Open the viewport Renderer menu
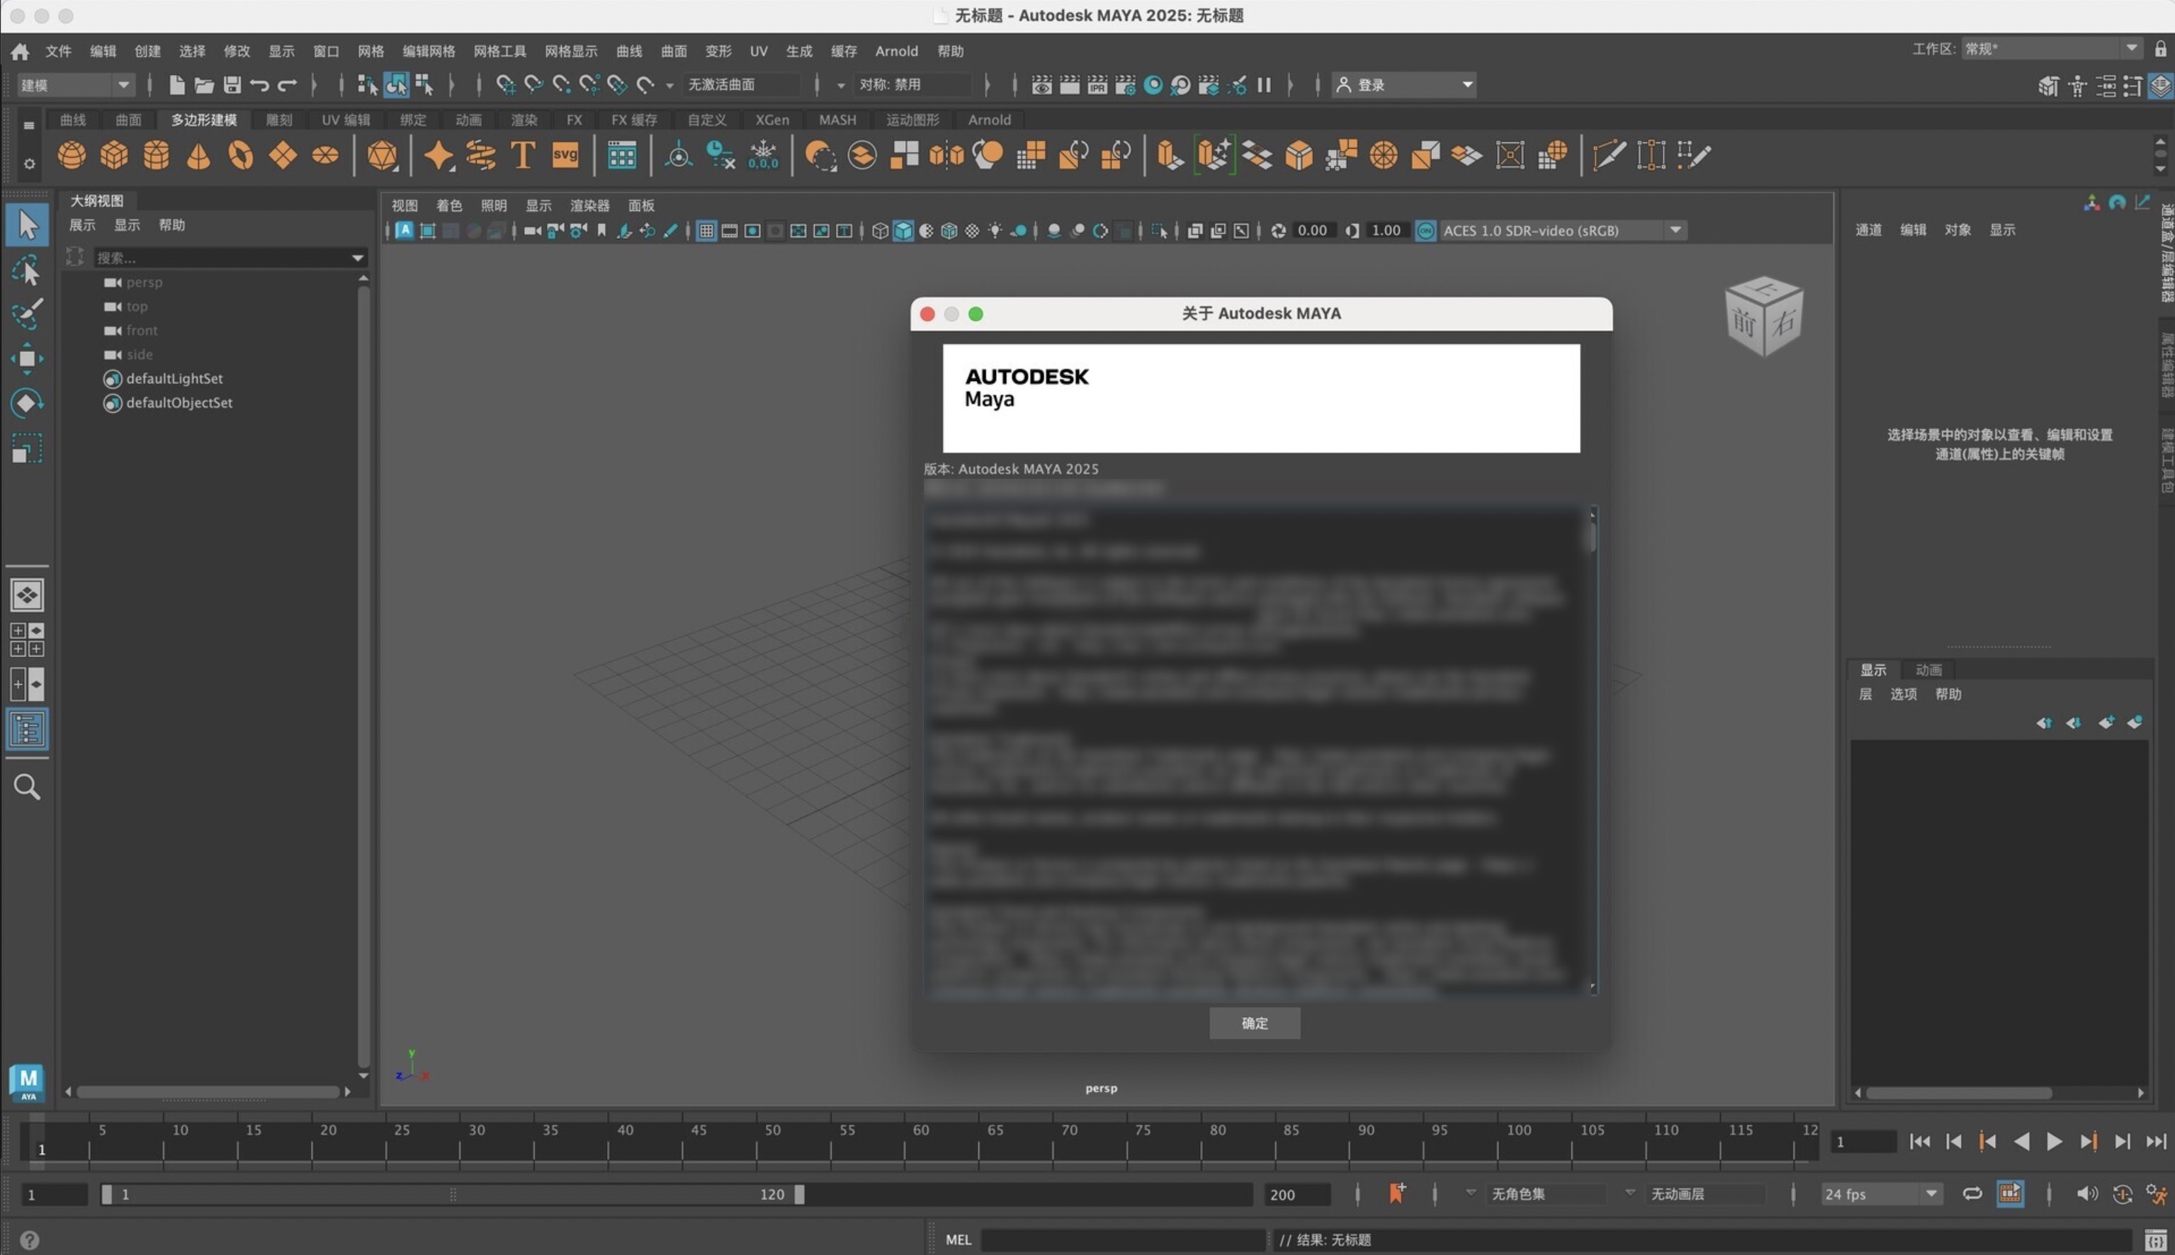This screenshot has width=2175, height=1255. coord(589,206)
